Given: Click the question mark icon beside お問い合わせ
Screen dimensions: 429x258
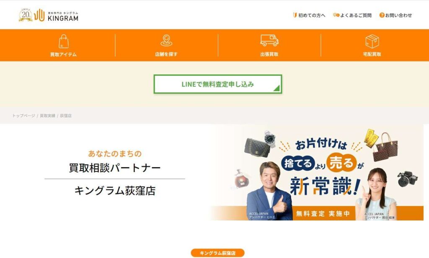Looking at the screenshot, I should 382,15.
